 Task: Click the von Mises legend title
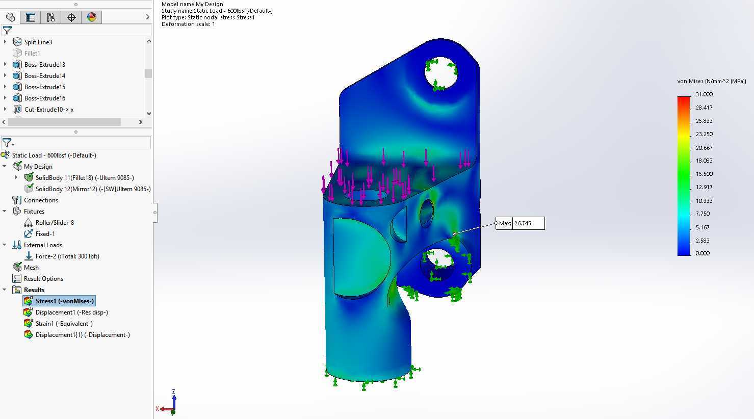712,81
